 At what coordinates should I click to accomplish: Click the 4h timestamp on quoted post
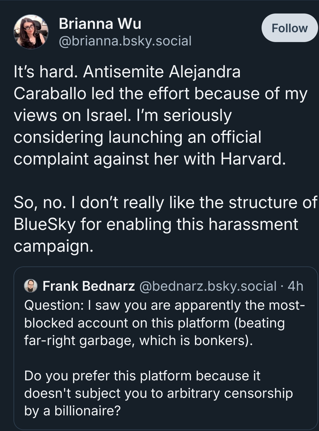295,286
